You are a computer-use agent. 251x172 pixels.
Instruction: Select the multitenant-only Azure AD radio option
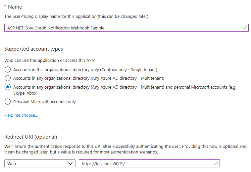tap(8, 78)
